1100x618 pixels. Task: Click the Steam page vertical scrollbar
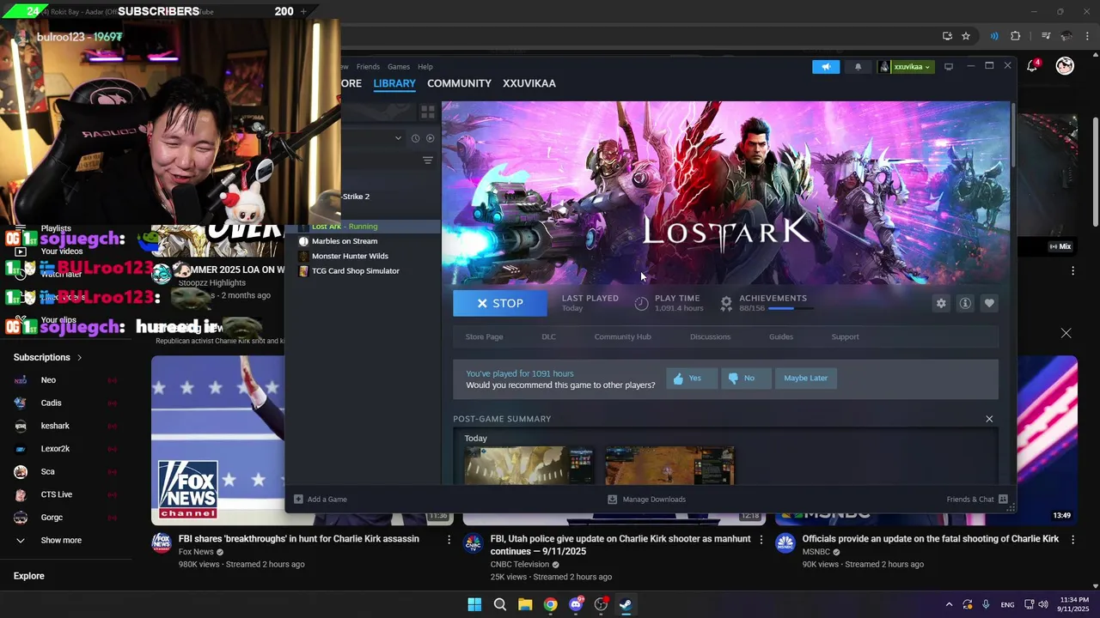coord(1013,136)
